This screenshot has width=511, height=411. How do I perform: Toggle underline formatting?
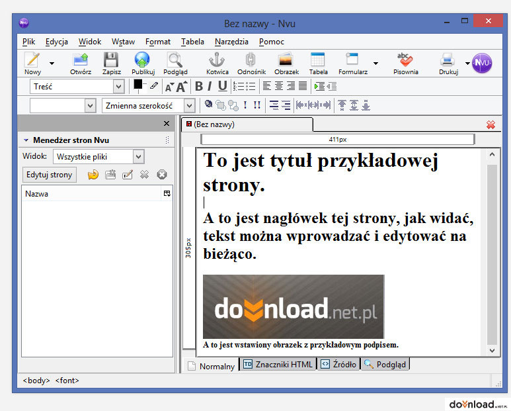pos(223,86)
